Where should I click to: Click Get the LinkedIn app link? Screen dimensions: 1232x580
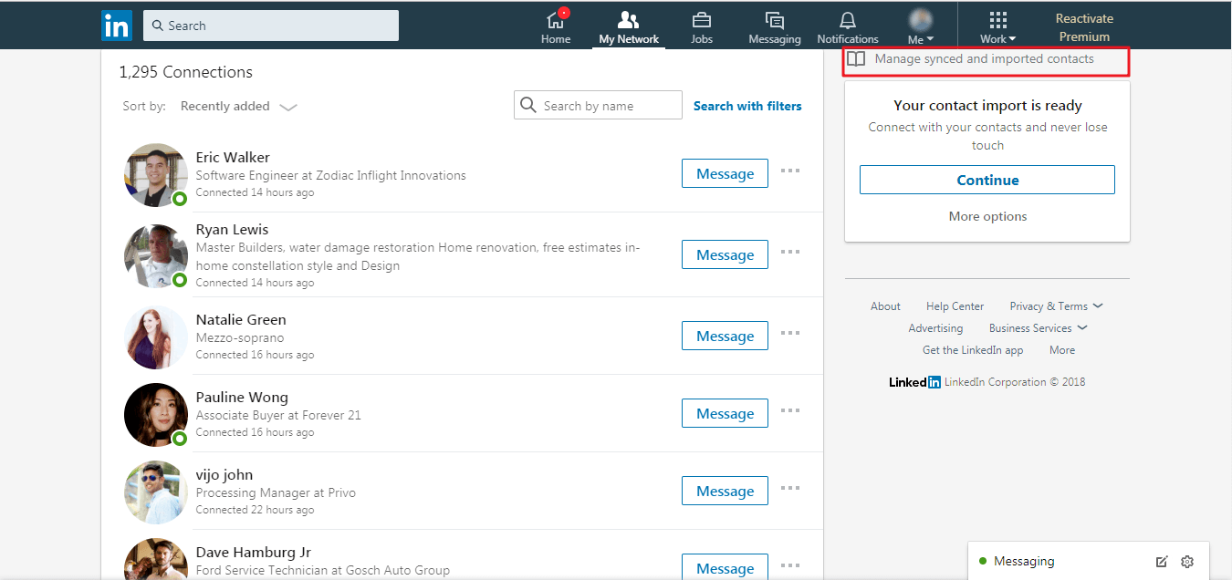pos(973,350)
